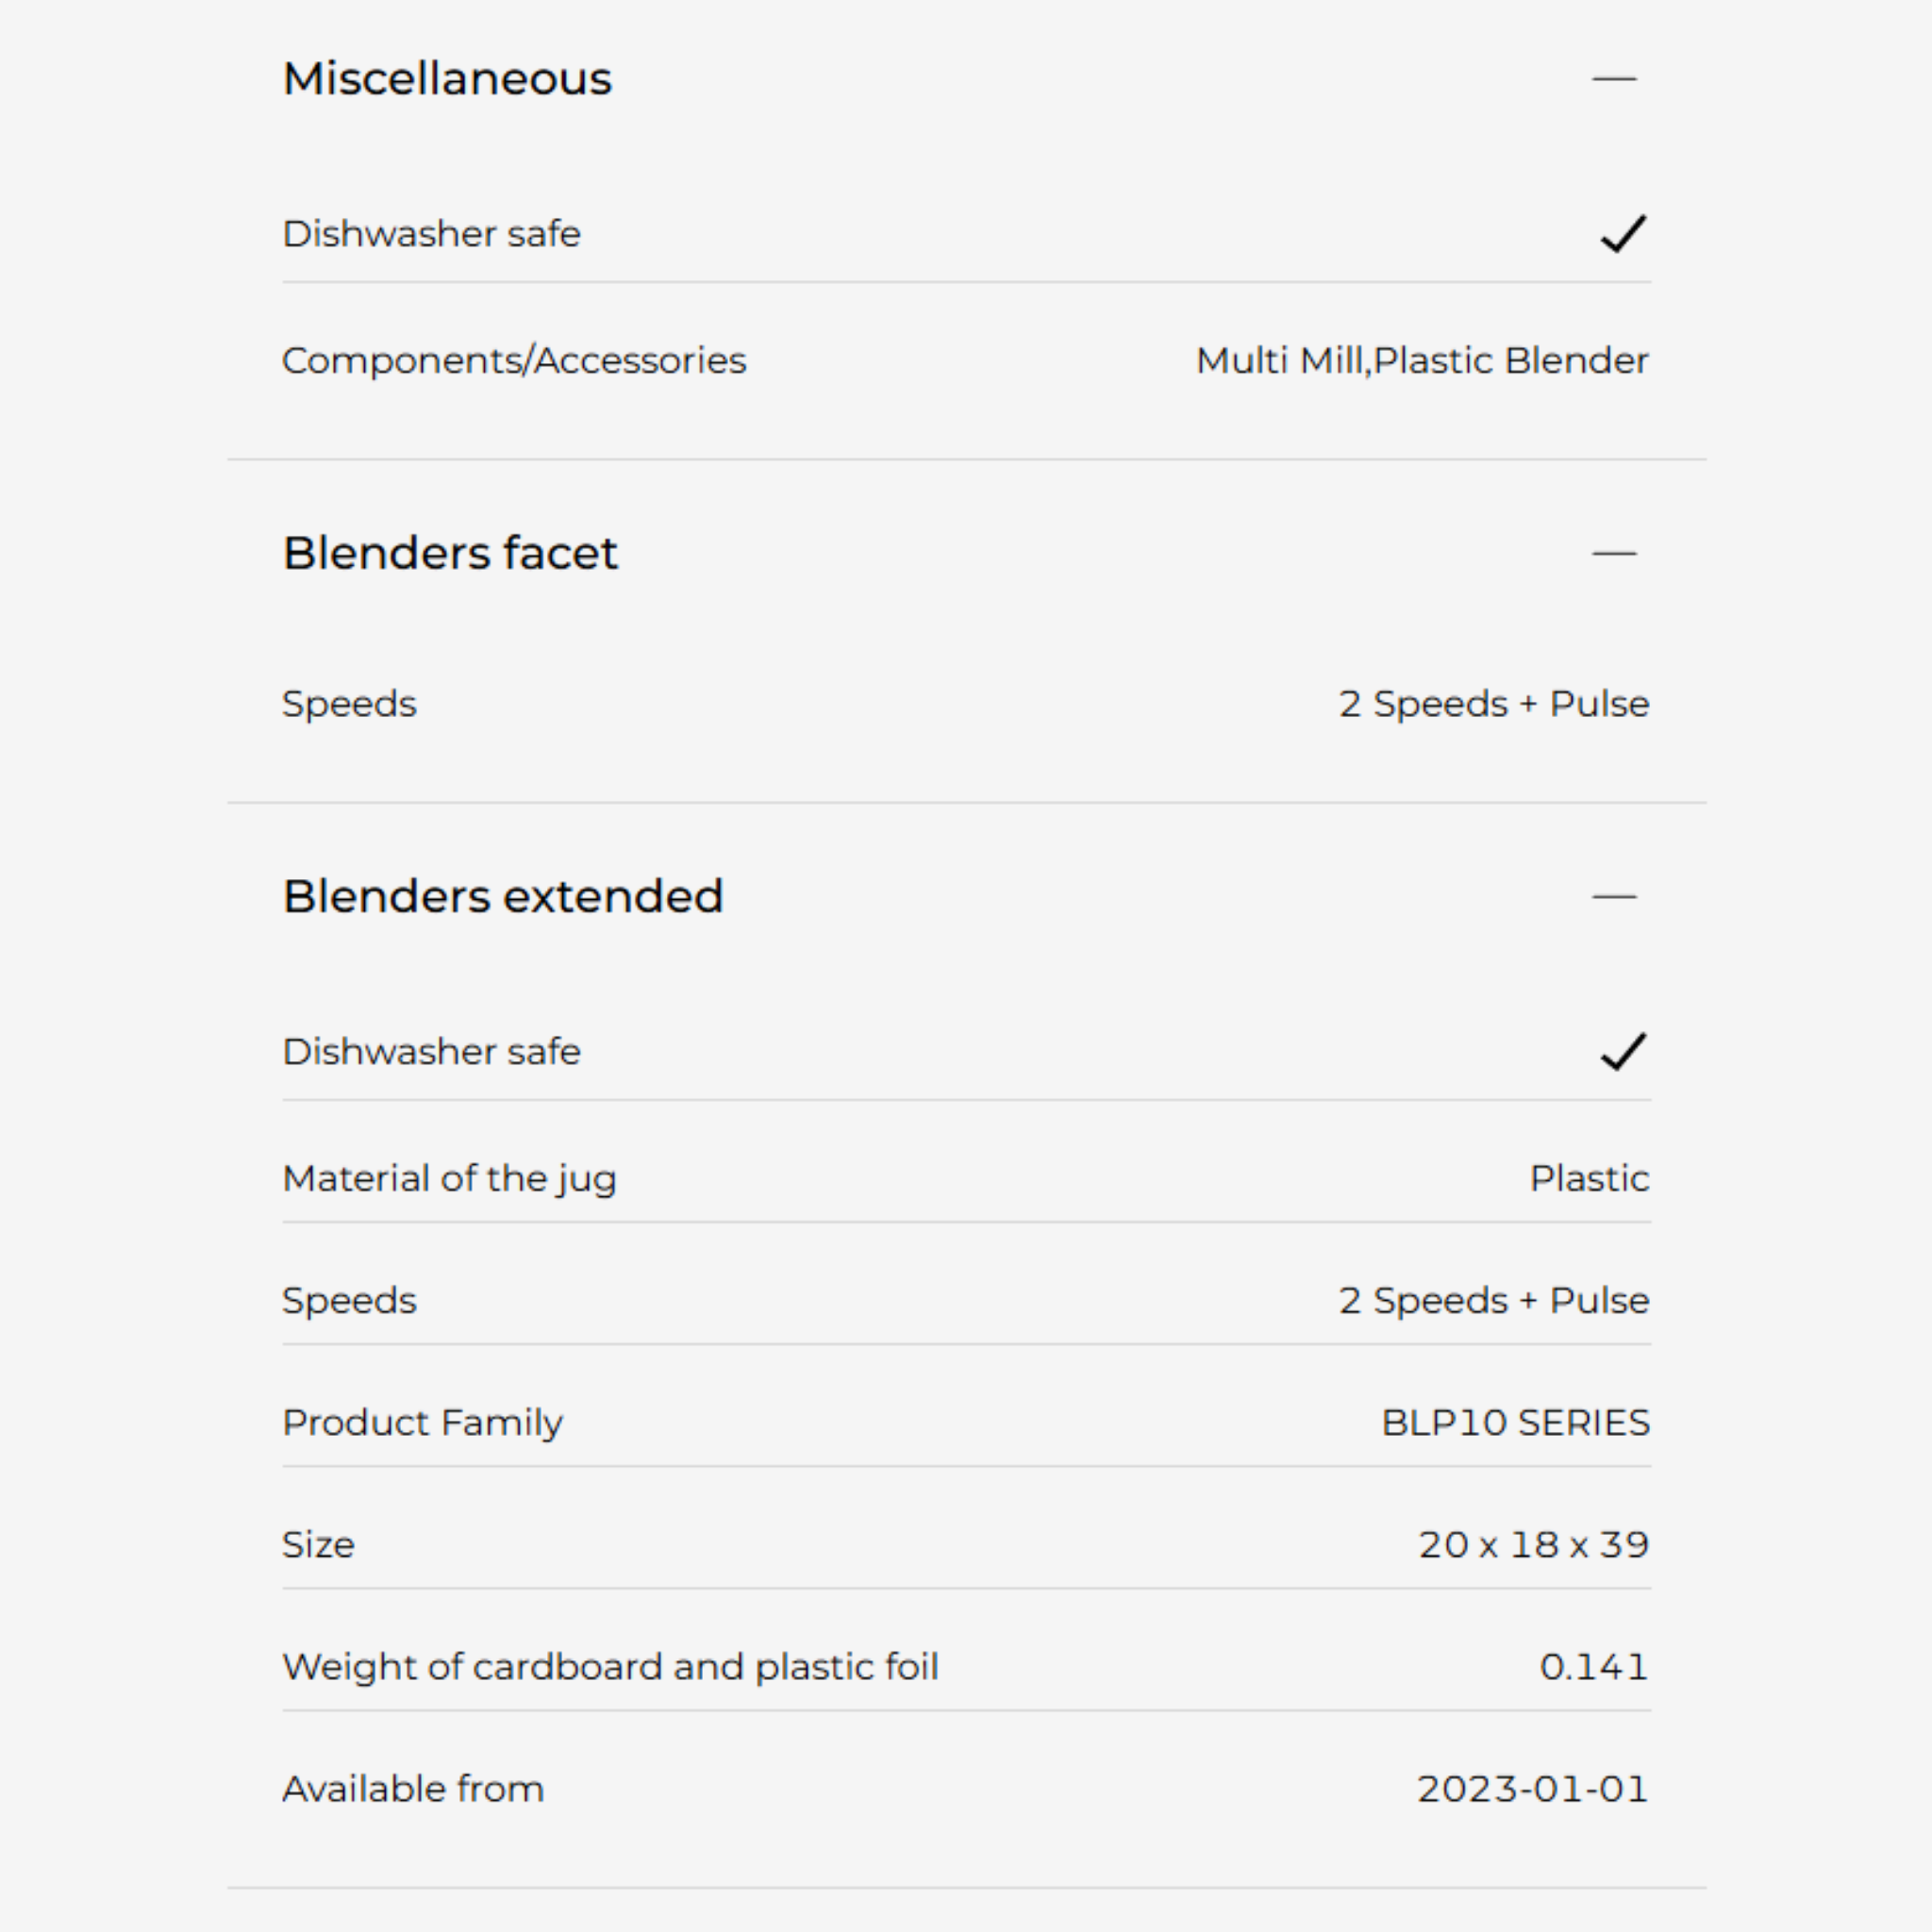Click the Miscellaneous section heading
Screen dimensions: 1932x1932
(447, 79)
